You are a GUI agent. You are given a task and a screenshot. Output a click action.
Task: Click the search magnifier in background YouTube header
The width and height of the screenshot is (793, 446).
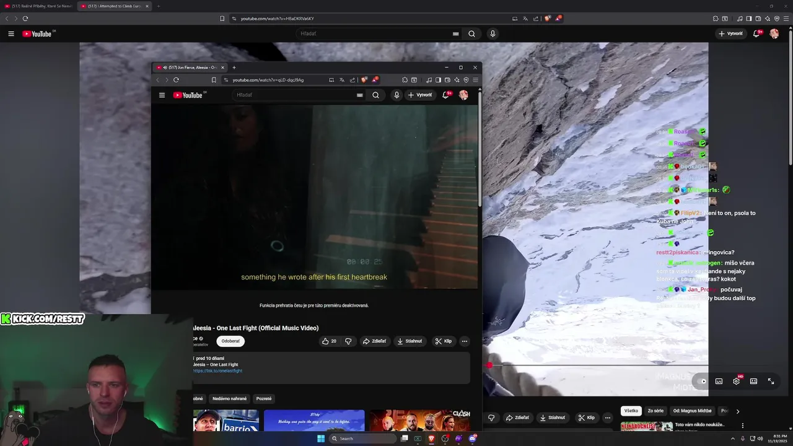coord(471,33)
